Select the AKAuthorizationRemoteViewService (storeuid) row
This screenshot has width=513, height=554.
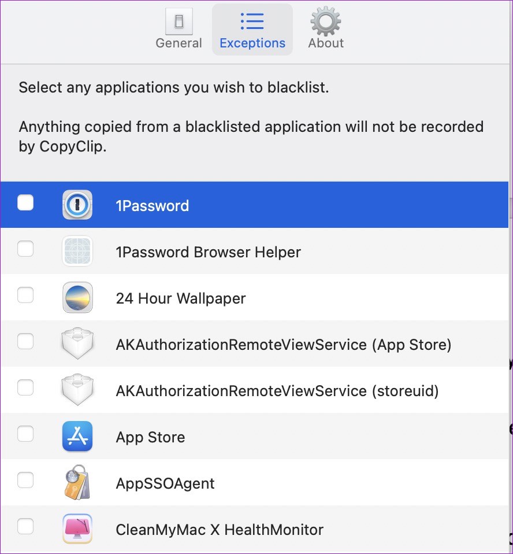click(x=254, y=390)
